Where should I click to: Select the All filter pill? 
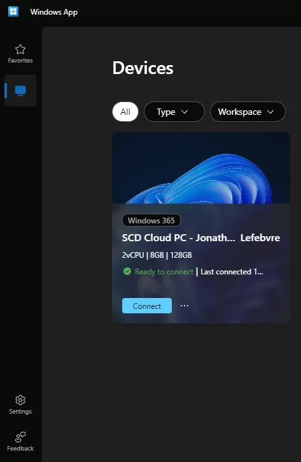125,112
